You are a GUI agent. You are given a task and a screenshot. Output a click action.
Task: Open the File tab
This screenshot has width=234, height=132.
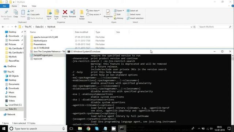pos(4,6)
